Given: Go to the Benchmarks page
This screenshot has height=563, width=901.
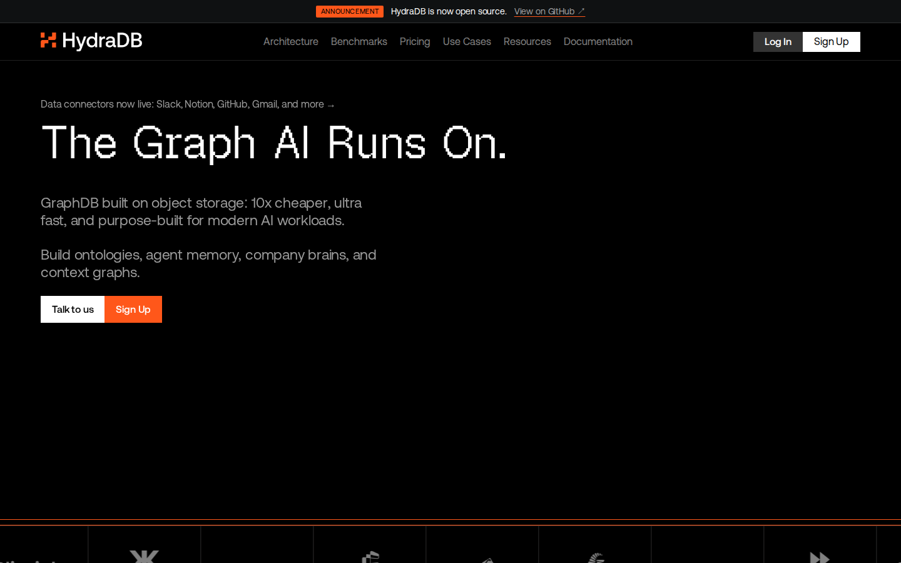Looking at the screenshot, I should (359, 41).
